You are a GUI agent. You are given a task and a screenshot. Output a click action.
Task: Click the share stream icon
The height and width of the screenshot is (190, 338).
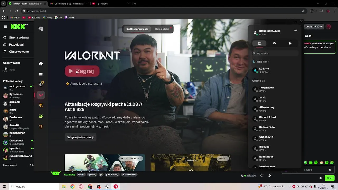(x=261, y=175)
